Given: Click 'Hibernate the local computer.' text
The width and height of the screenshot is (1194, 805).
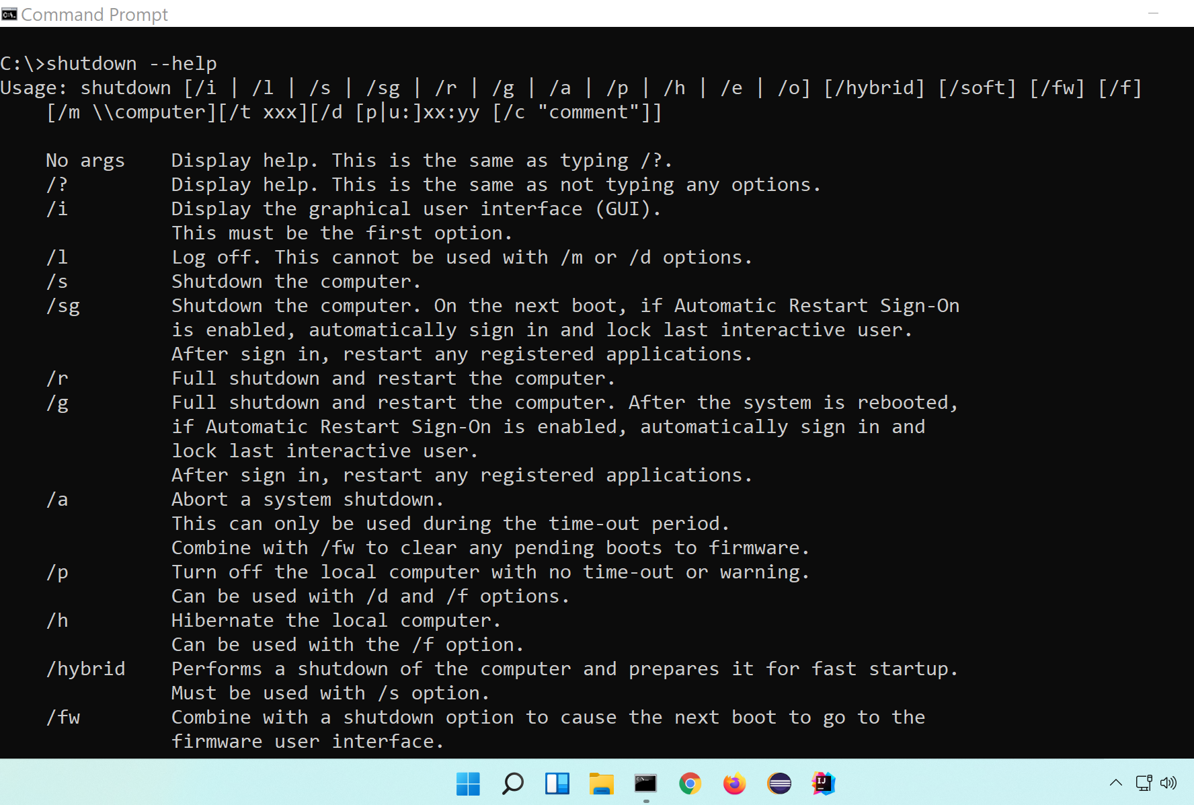Looking at the screenshot, I should tap(336, 620).
